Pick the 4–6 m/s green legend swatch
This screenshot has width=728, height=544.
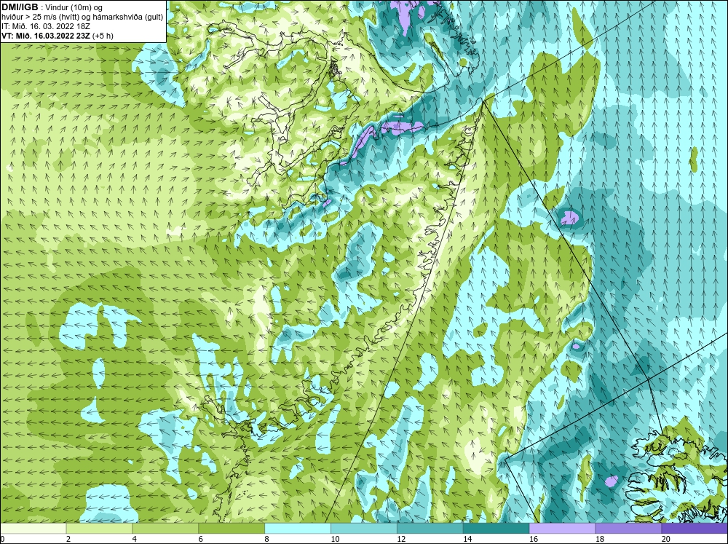[x=165, y=529]
